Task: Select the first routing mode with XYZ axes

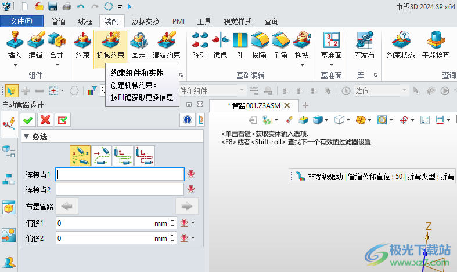Action: pos(80,156)
